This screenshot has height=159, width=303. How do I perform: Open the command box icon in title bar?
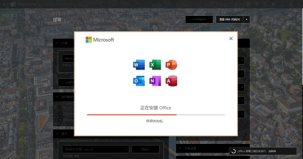[248, 4]
